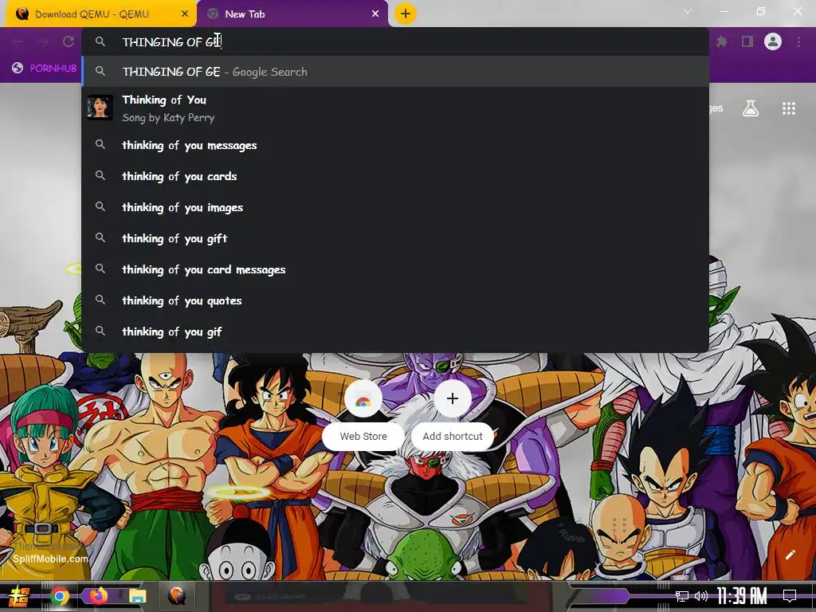
Task: Open the Windows Start button
Action: click(x=19, y=596)
